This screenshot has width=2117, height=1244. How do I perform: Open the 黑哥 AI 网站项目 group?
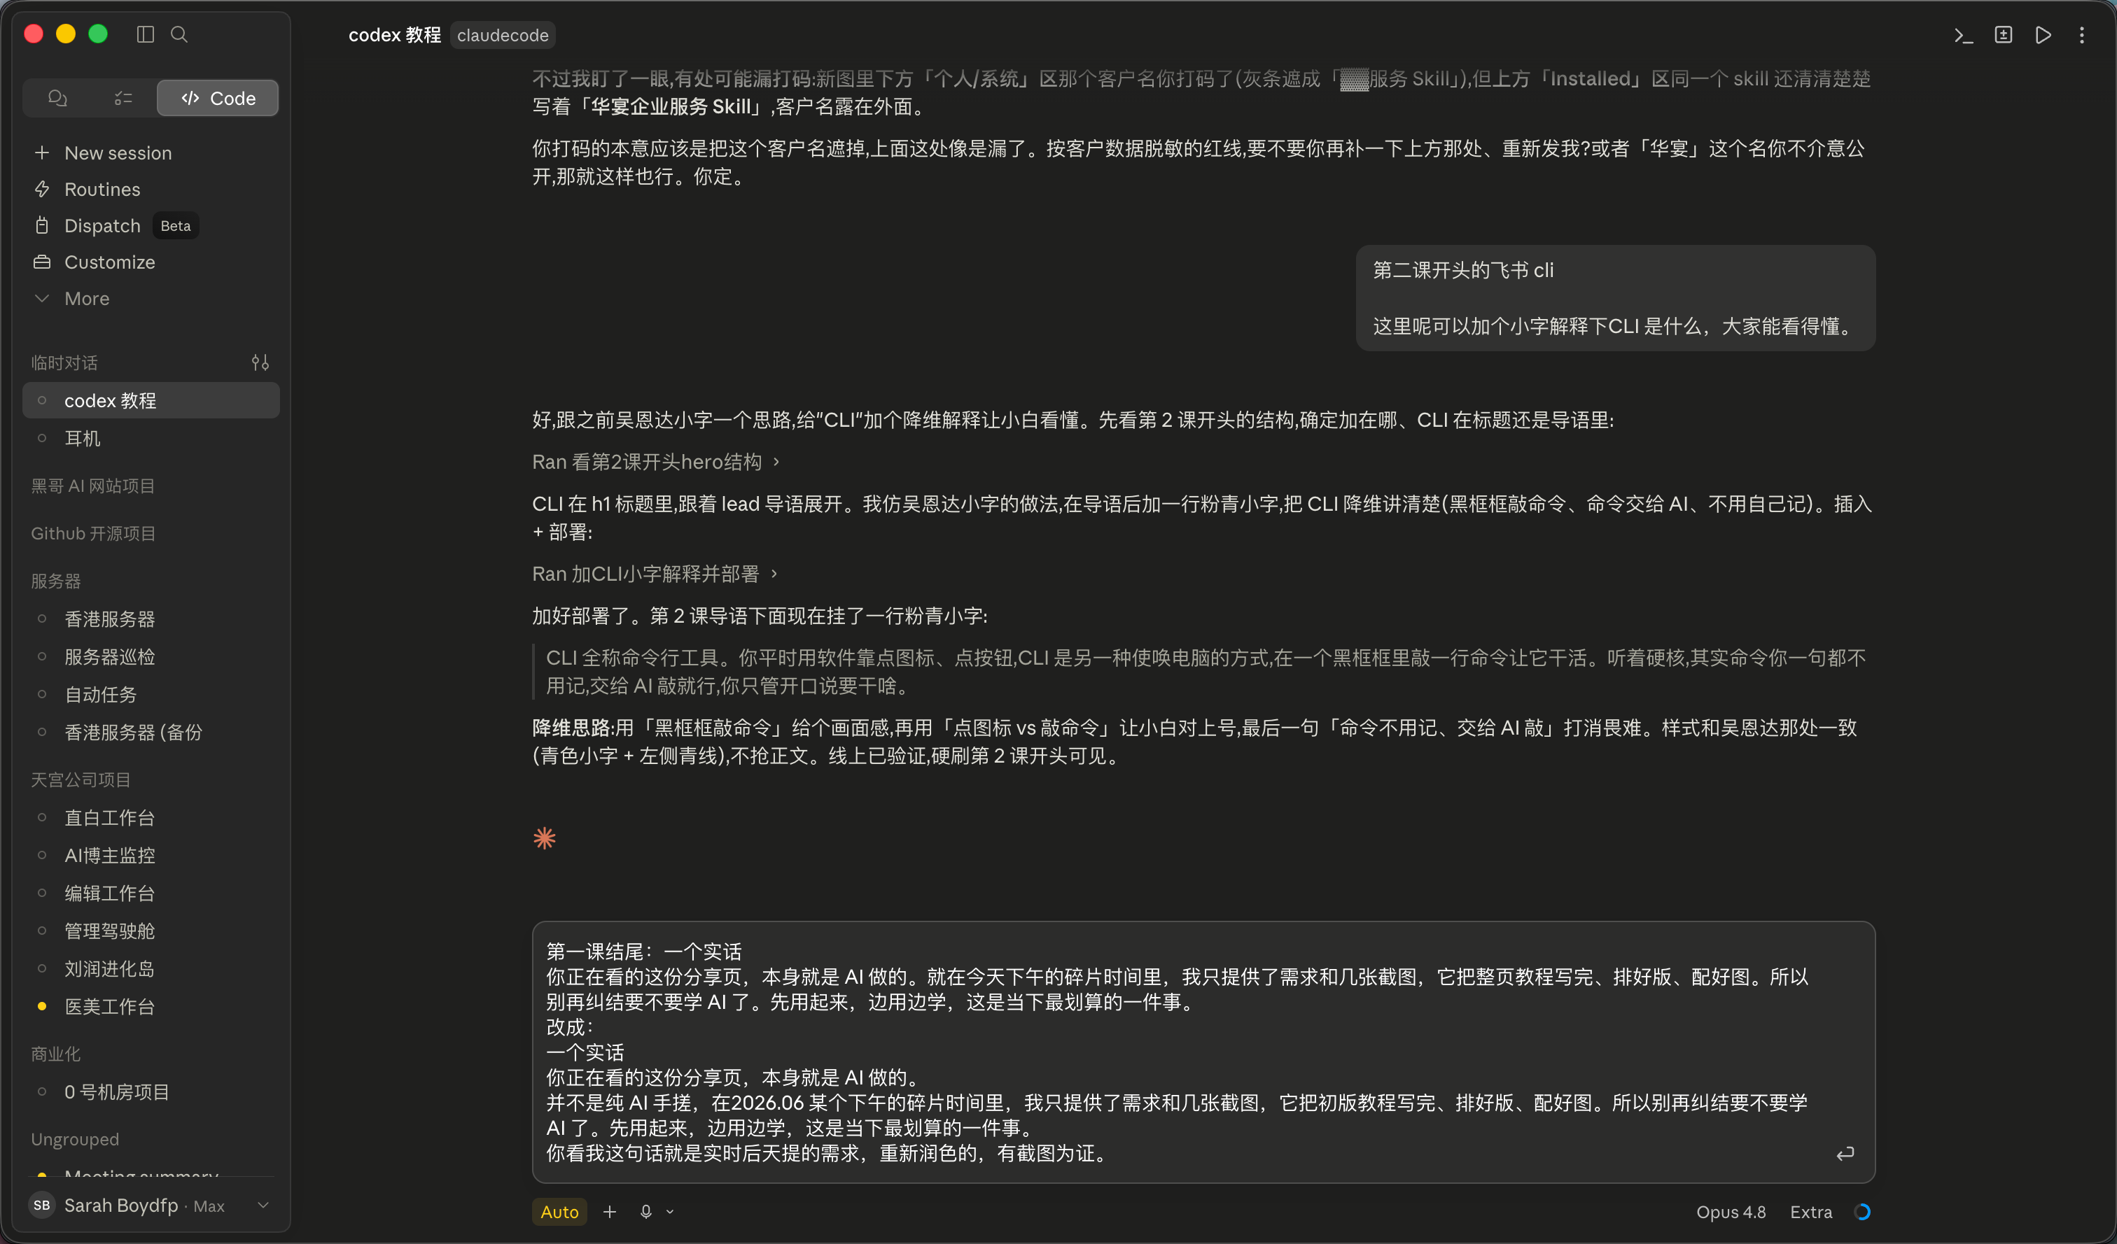pos(93,486)
